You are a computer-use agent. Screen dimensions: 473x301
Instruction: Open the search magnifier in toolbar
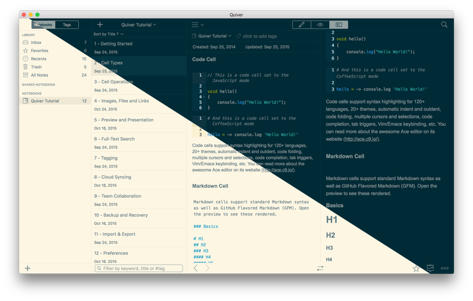point(444,25)
